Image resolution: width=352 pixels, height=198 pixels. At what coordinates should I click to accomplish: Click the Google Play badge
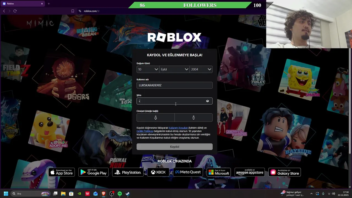point(94,172)
